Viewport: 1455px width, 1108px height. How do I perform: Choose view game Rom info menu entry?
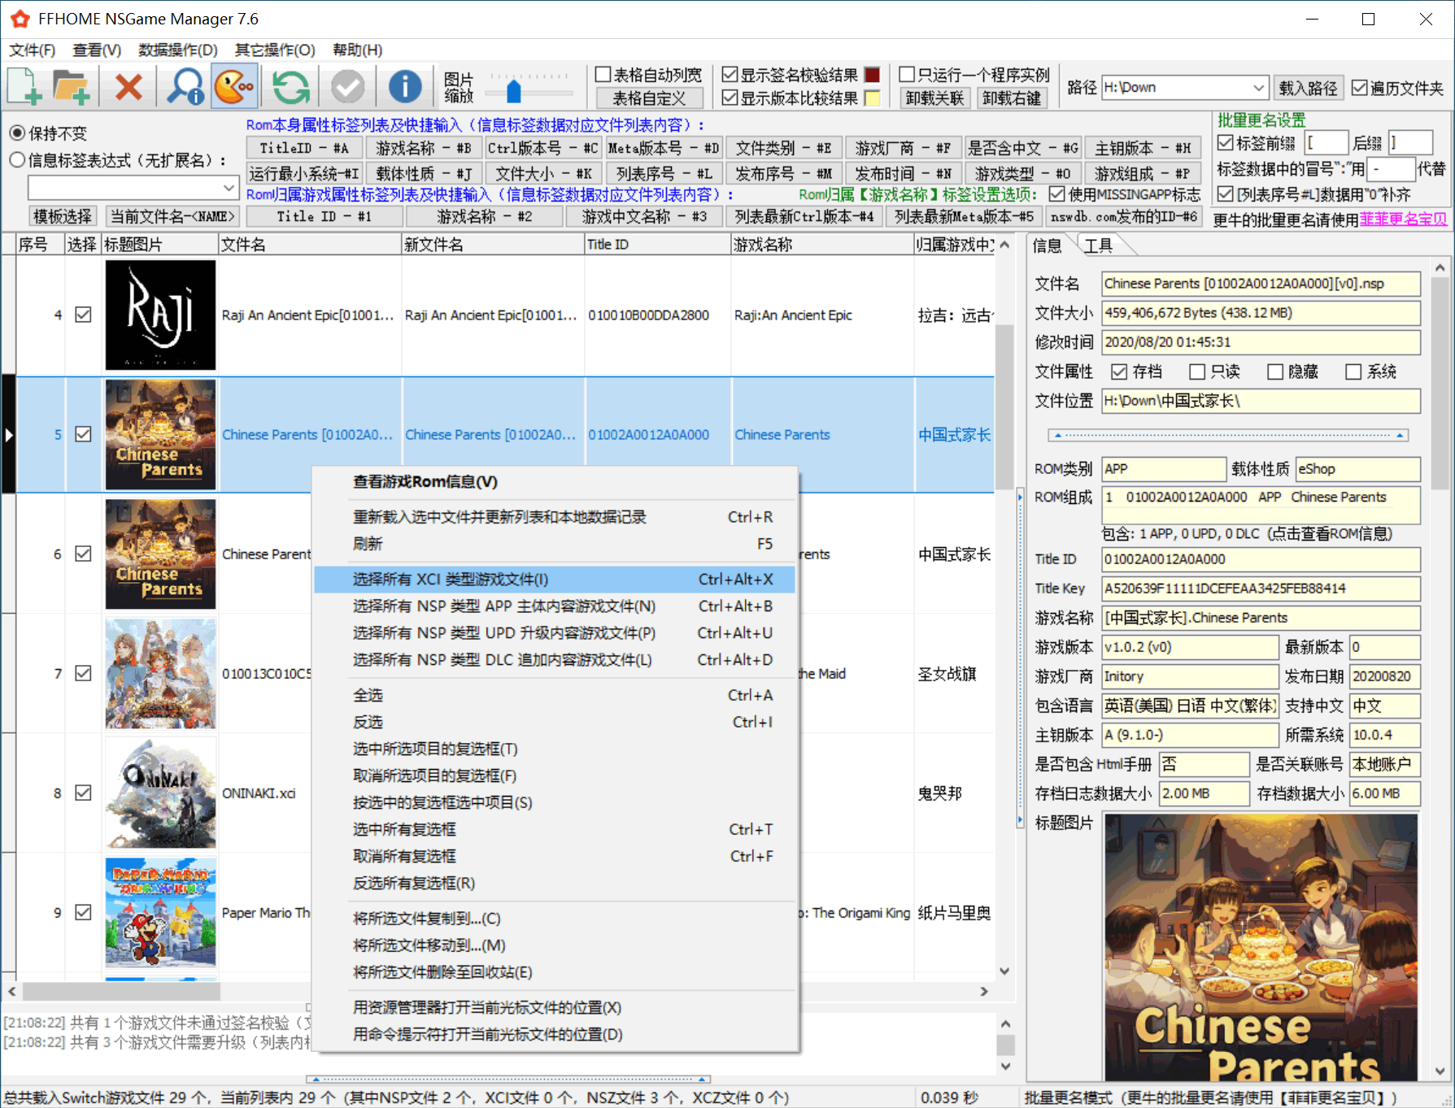(x=554, y=481)
